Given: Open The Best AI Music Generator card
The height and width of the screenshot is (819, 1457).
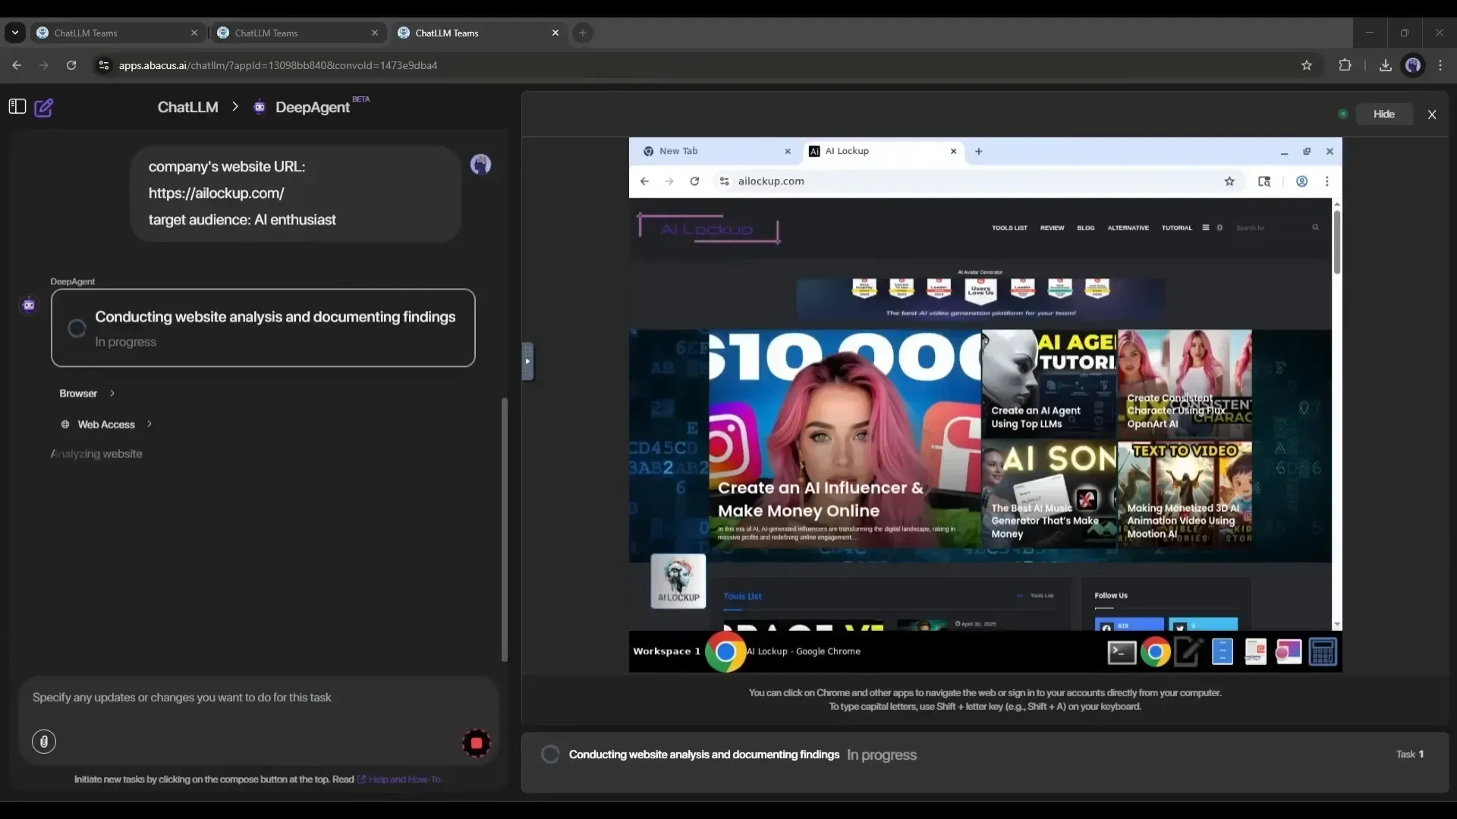Looking at the screenshot, I should pos(1049,494).
